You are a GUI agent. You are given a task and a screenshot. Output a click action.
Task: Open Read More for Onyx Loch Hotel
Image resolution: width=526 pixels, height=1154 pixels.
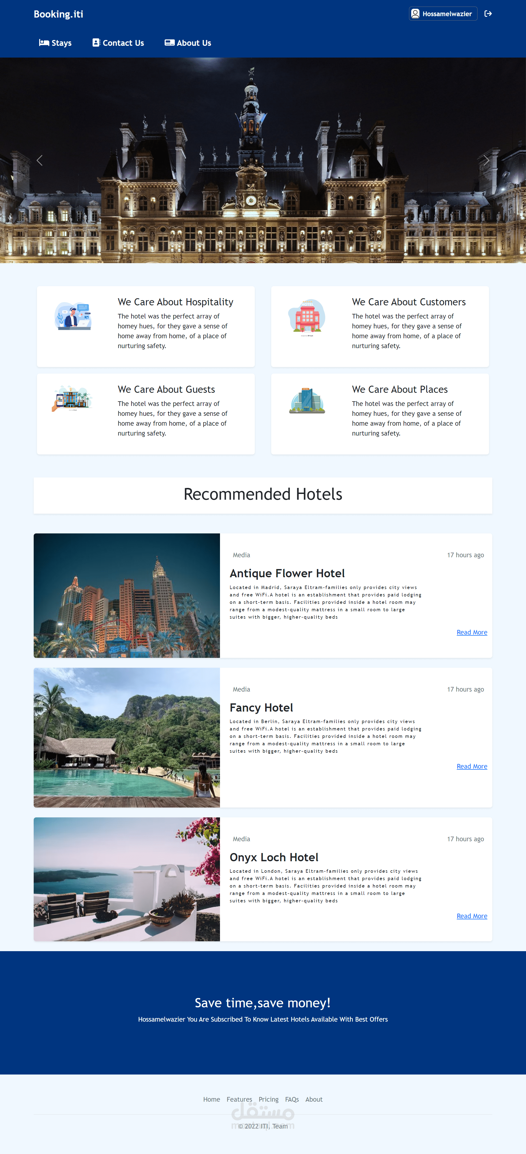coord(472,916)
